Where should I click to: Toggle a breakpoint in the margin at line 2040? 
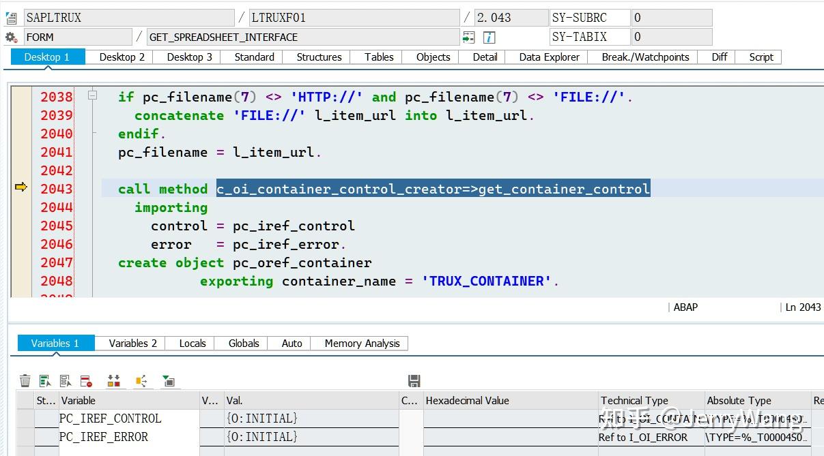click(21, 134)
